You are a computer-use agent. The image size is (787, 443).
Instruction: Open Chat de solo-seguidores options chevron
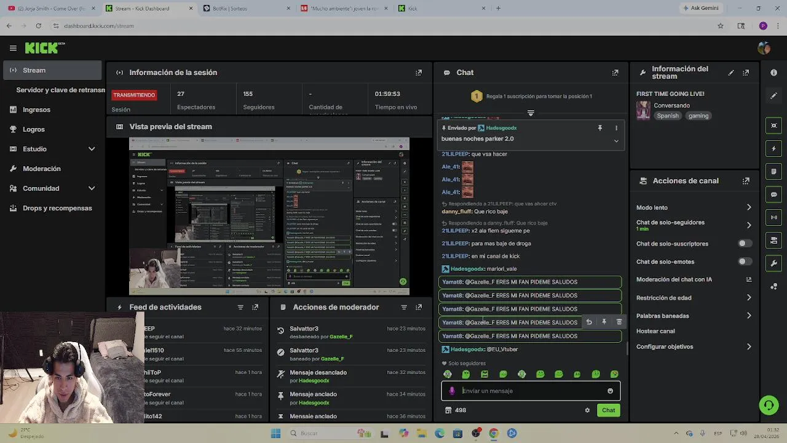[749, 225]
